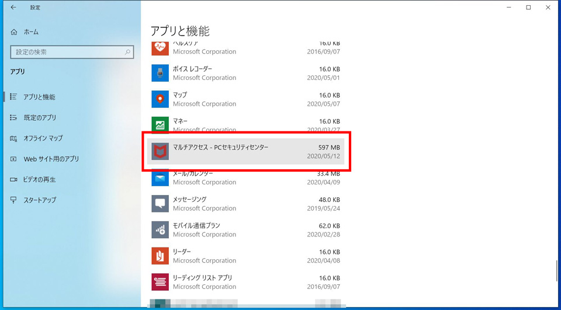Click the 2020/05/07 install date
The width and height of the screenshot is (561, 310).
[323, 104]
